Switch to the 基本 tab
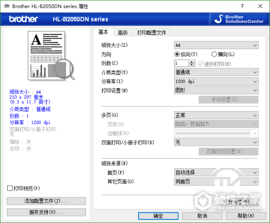The height and width of the screenshot is (223, 270). (x=103, y=32)
